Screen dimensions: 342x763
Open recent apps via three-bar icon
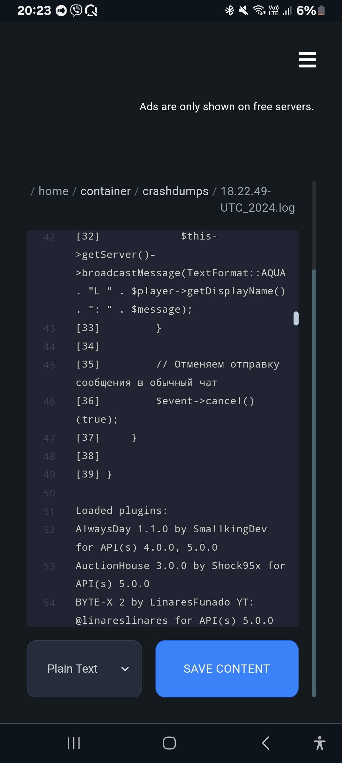pyautogui.click(x=74, y=743)
